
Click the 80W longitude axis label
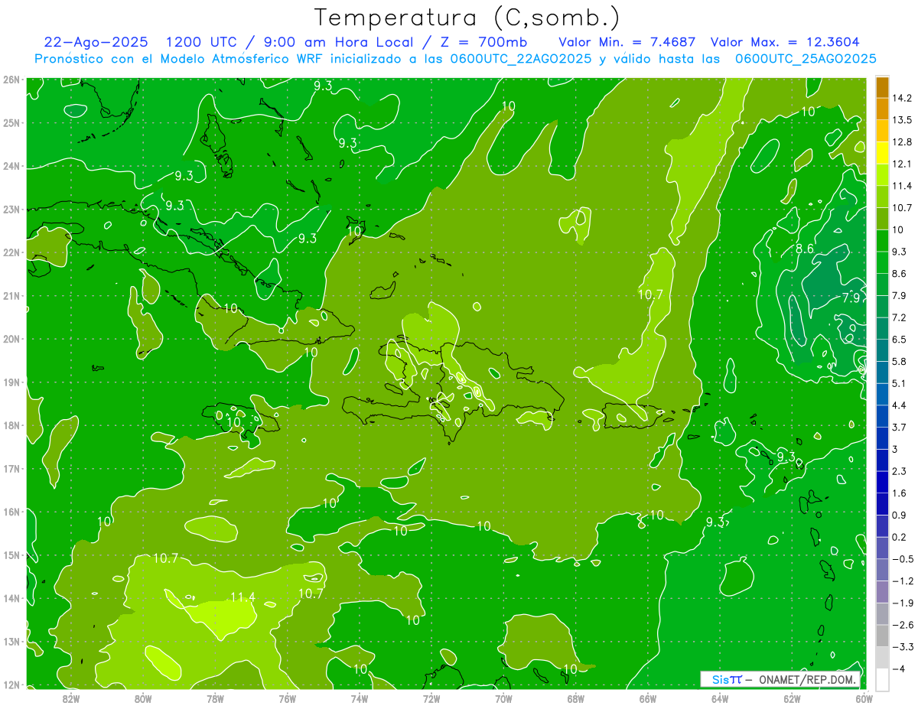tap(142, 698)
